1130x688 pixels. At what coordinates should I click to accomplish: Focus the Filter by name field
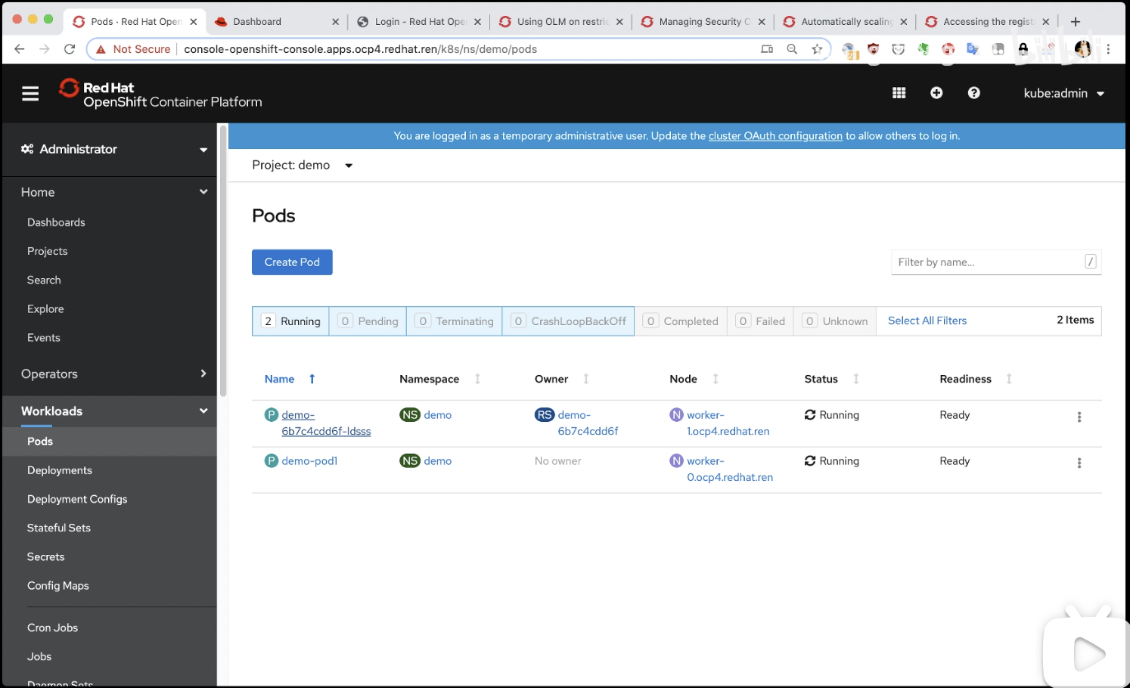pyautogui.click(x=987, y=262)
